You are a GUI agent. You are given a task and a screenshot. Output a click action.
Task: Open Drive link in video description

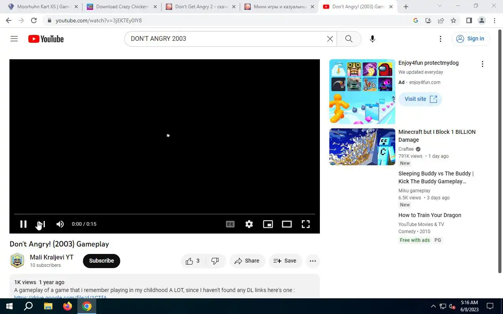(61, 298)
